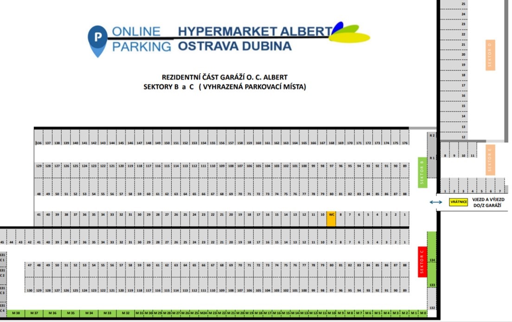Select parking spot 155
This screenshot has width=512, height=322.
[212, 137]
